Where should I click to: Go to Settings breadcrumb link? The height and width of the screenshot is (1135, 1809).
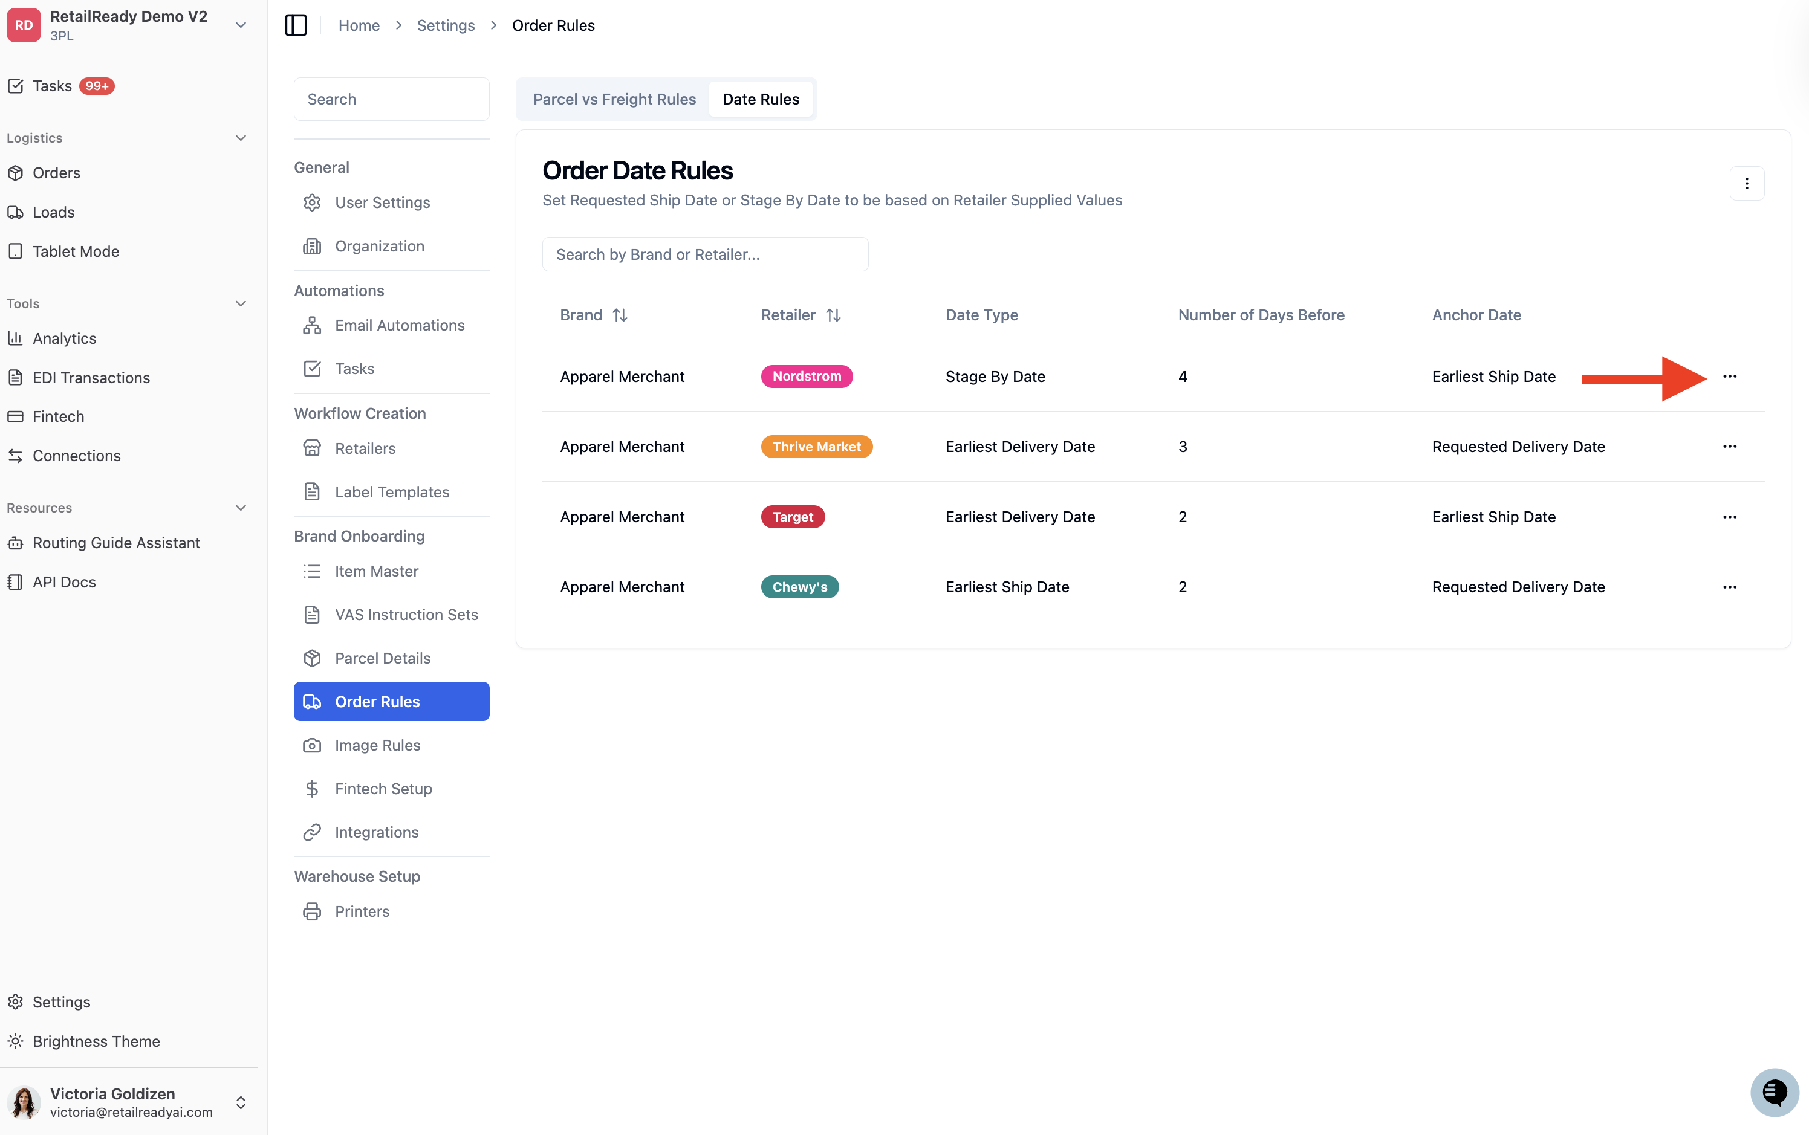click(x=446, y=25)
